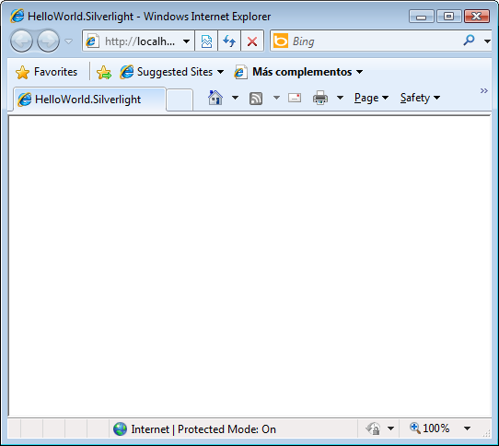The height and width of the screenshot is (446, 499).
Task: Go to the Home page icon
Action: [x=215, y=98]
